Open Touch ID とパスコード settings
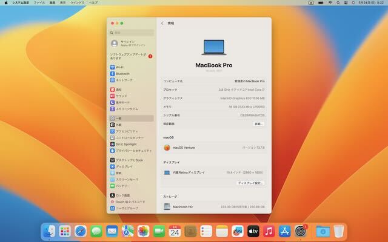Image resolution: width=388 pixels, height=242 pixels. [x=132, y=201]
